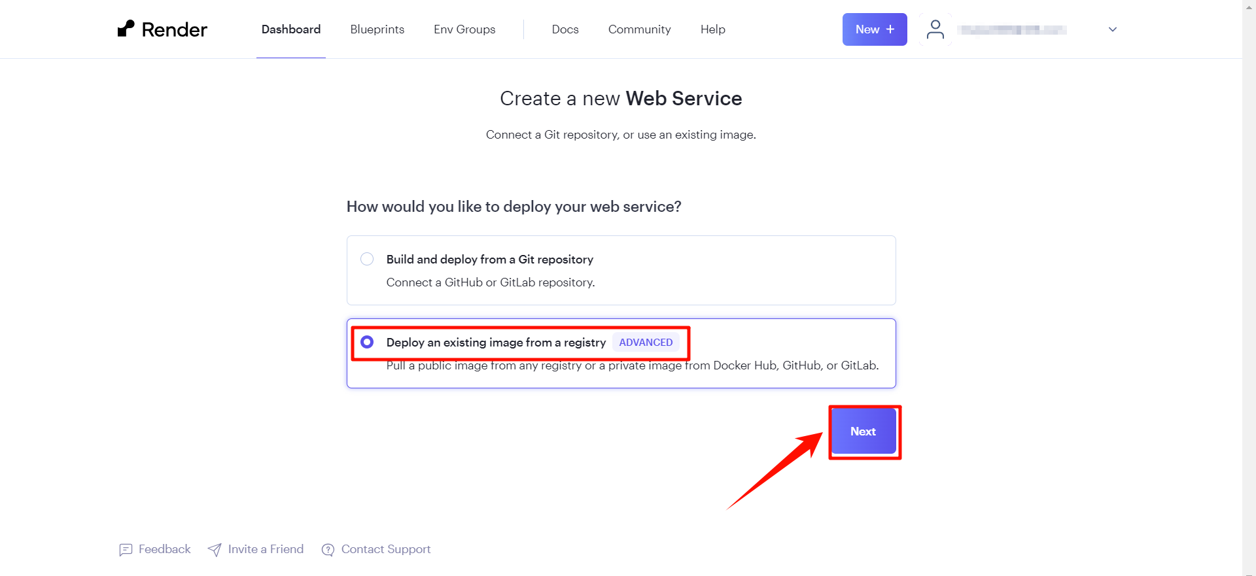
Task: Click the Next button
Action: coord(863,432)
